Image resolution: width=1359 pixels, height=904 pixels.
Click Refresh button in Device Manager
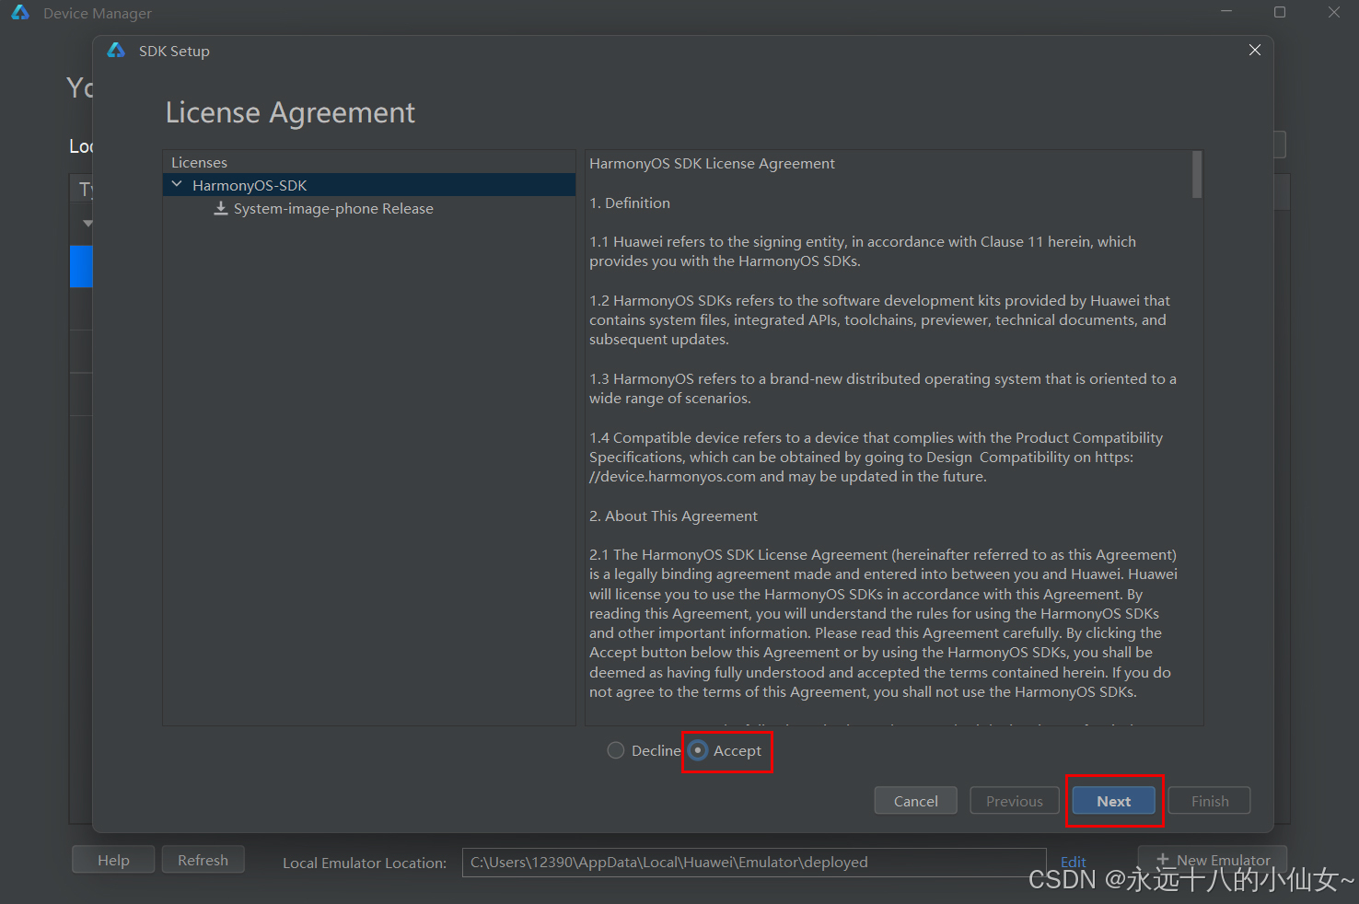(x=203, y=860)
